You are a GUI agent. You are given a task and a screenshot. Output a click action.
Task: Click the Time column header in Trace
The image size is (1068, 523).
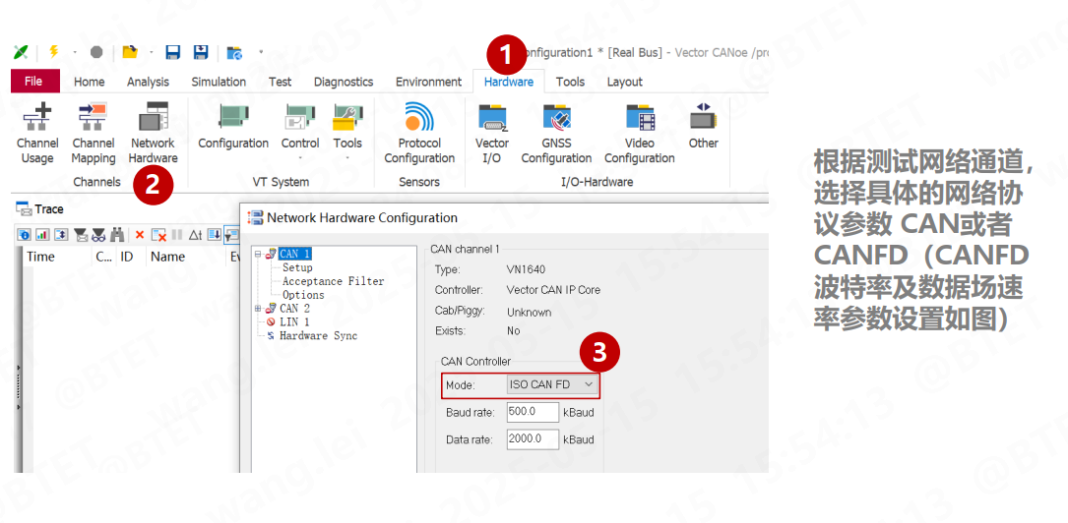coord(41,257)
